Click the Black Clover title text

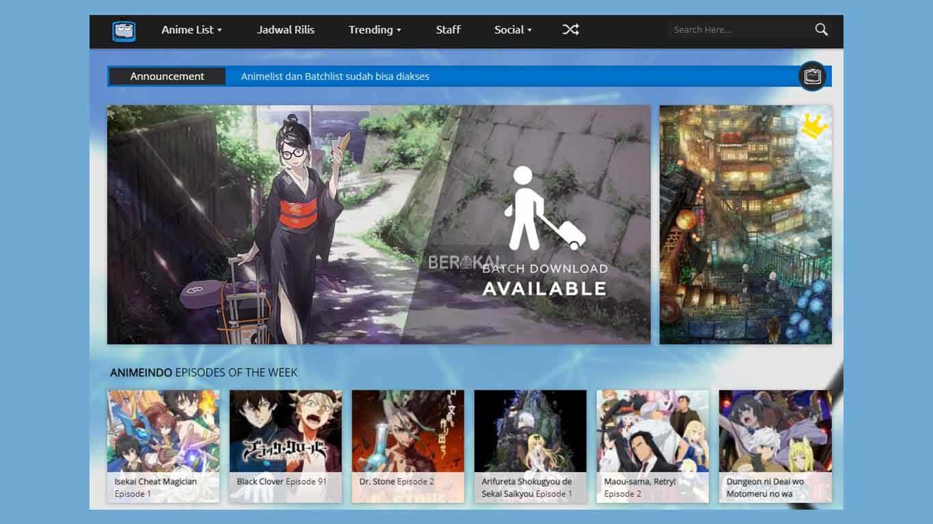[260, 482]
